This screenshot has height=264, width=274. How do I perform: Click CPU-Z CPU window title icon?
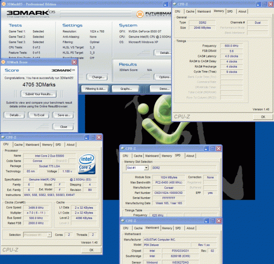click(x=3, y=137)
